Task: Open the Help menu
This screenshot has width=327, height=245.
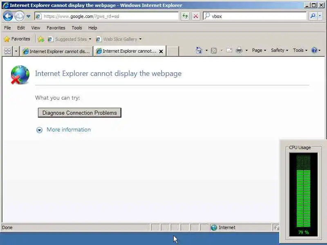Action: (x=93, y=28)
